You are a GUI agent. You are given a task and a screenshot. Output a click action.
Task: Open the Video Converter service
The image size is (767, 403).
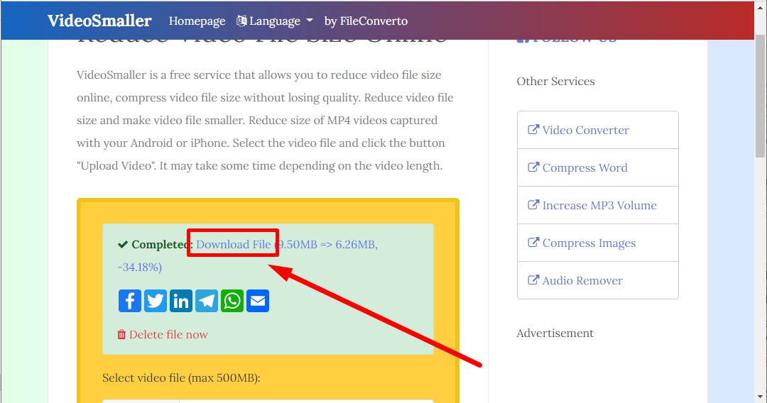click(x=585, y=130)
